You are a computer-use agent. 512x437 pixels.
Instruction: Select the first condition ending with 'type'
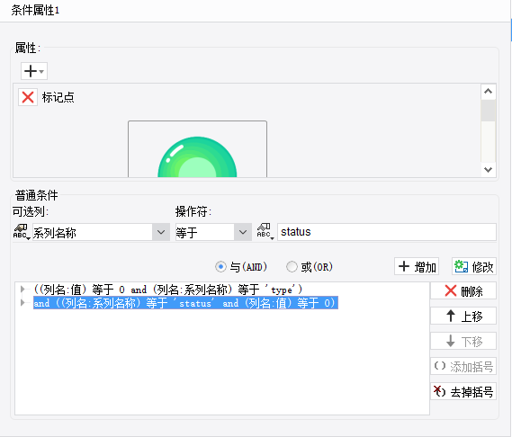coord(168,290)
